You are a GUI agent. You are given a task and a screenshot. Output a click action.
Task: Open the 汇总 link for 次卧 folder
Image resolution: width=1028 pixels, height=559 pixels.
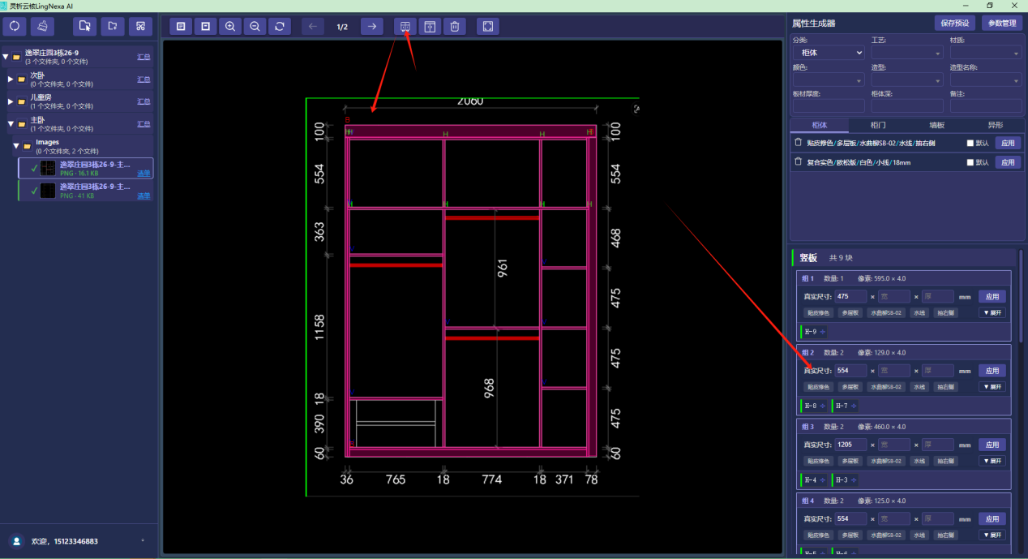pos(143,80)
